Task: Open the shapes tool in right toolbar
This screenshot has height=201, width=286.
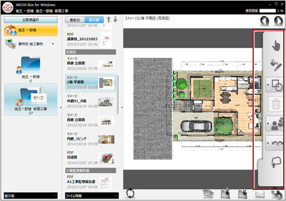Action: tap(274, 85)
